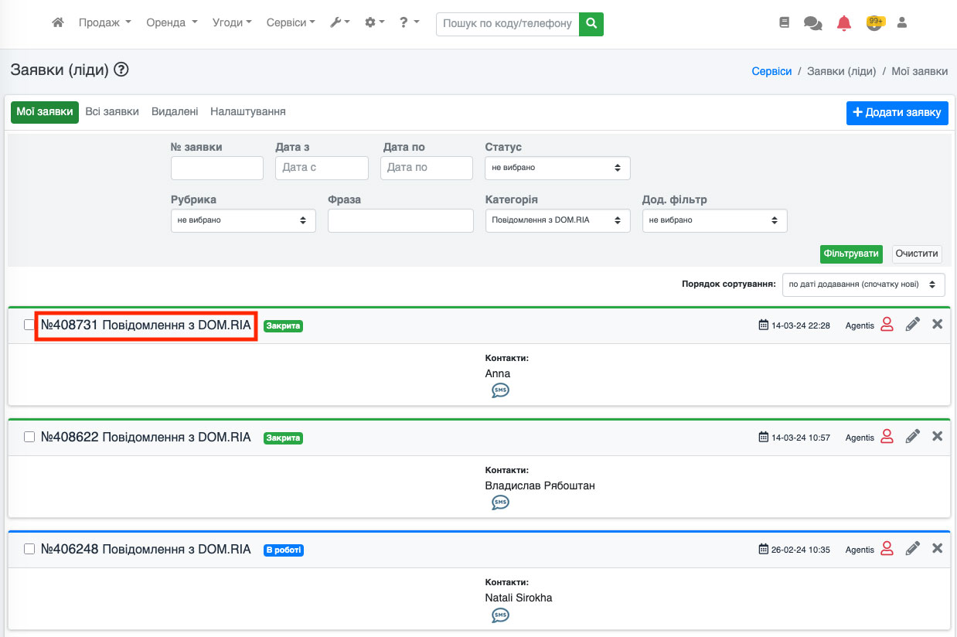
Task: Click SMS icon under contact Anna
Action: coord(500,390)
